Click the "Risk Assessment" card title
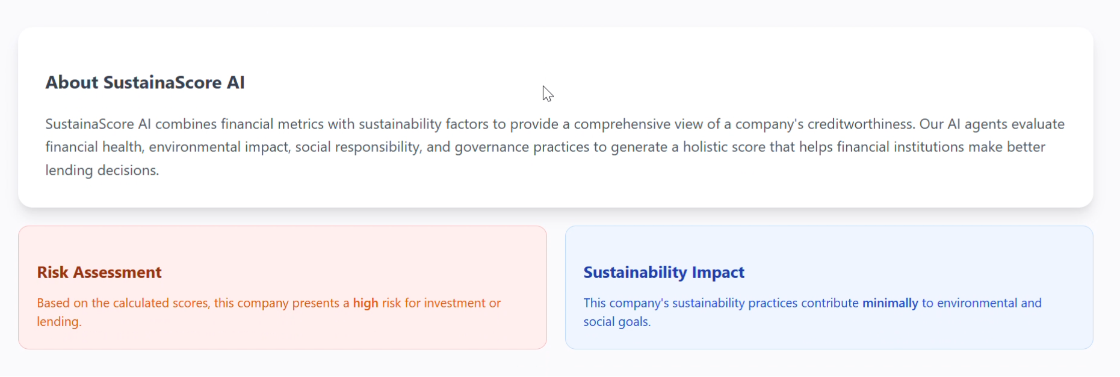This screenshot has height=377, width=1120. point(99,273)
